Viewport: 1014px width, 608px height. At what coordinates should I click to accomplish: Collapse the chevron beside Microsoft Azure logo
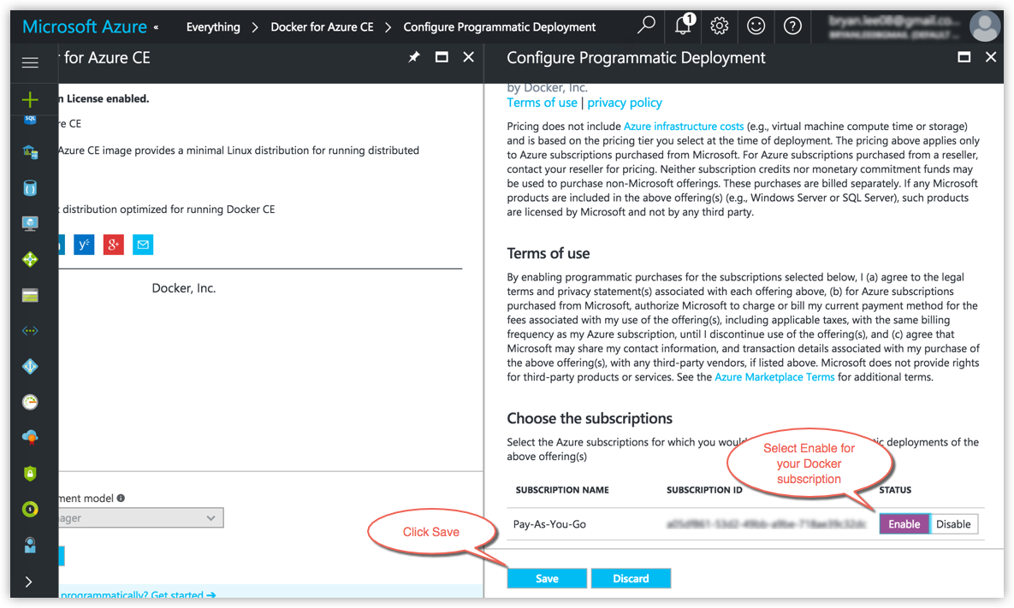point(156,27)
